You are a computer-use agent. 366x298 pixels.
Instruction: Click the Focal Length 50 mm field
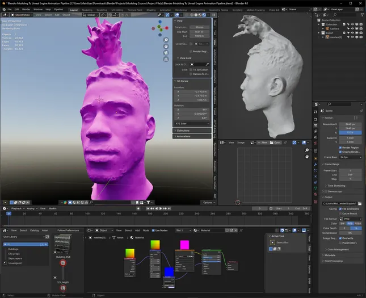click(x=199, y=27)
